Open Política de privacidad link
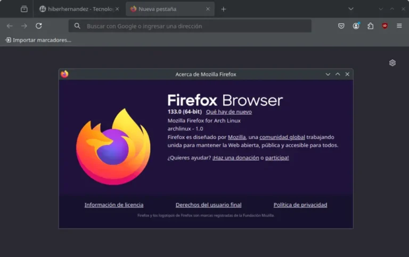409x257 pixels. pos(300,205)
